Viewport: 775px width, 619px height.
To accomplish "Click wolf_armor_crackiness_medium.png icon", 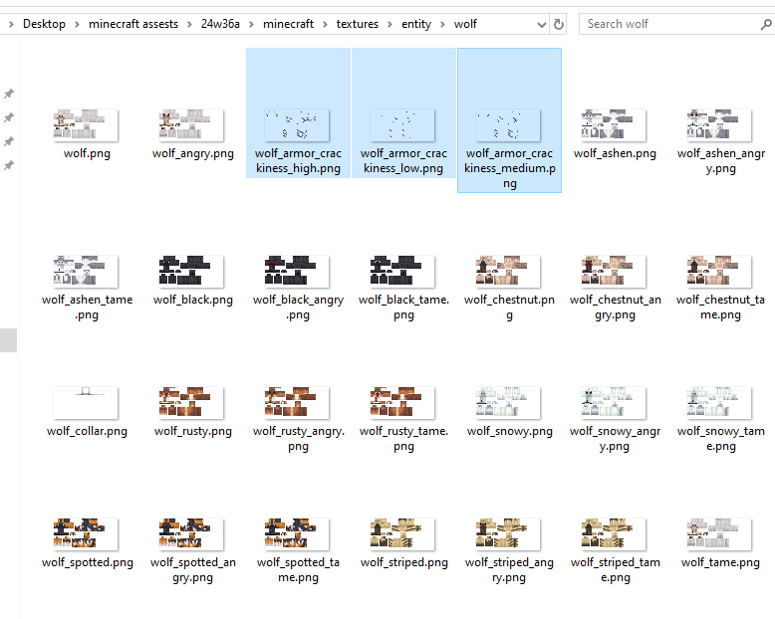I will pos(509,124).
